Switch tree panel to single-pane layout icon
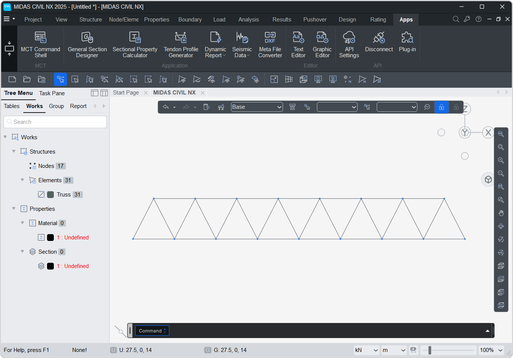 pos(95,93)
